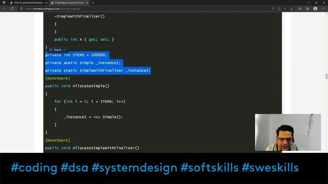View site information lock icon
Image resolution: width=328 pixels, height=184 pixels.
pos(22,9)
